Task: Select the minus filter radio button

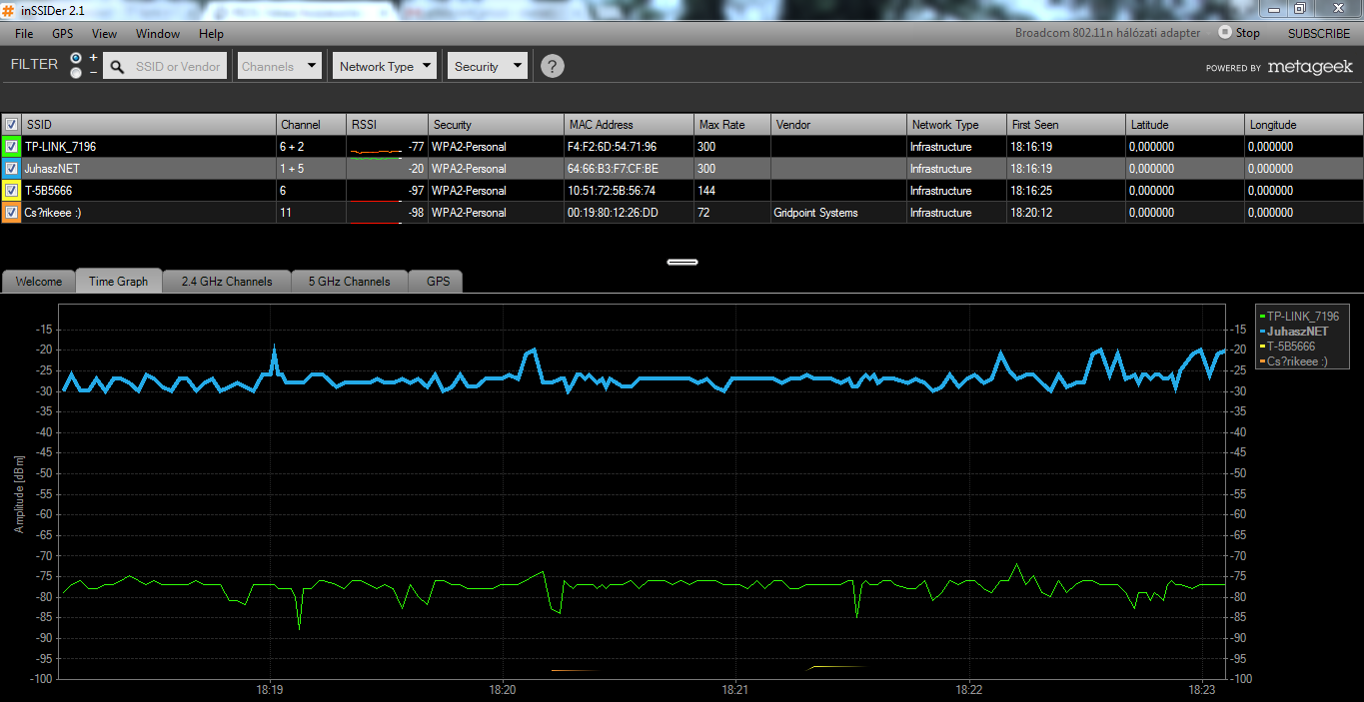Action: pos(76,73)
